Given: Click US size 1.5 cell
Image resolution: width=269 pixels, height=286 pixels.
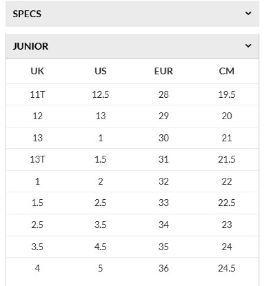Looking at the screenshot, I should (x=101, y=159).
